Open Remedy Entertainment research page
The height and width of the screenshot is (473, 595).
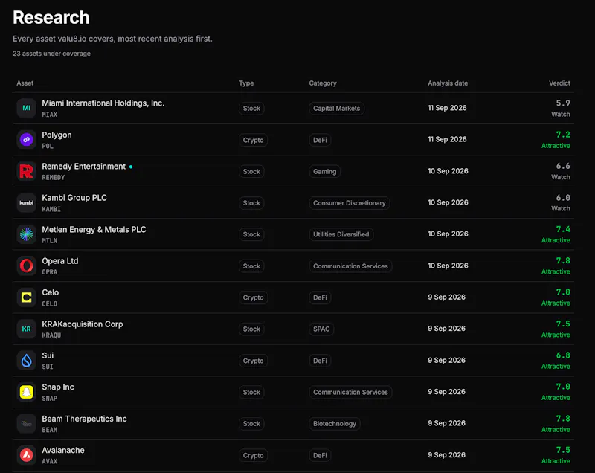(83, 166)
